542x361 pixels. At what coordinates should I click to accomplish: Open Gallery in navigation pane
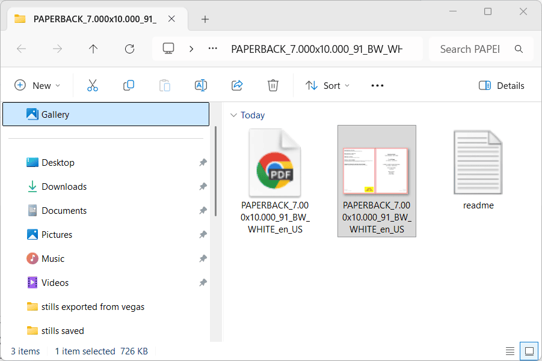tap(106, 114)
